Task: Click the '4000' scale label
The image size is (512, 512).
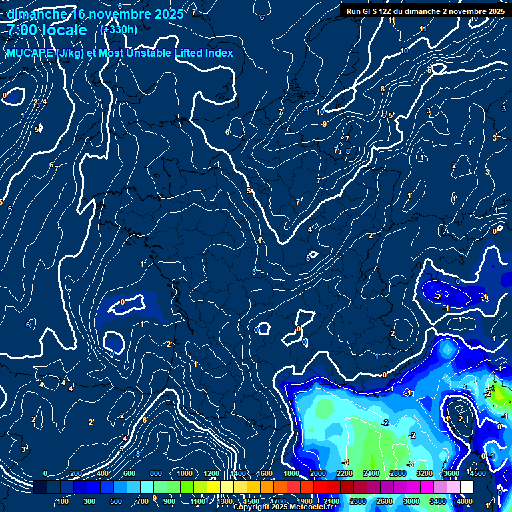Action: [464, 501]
